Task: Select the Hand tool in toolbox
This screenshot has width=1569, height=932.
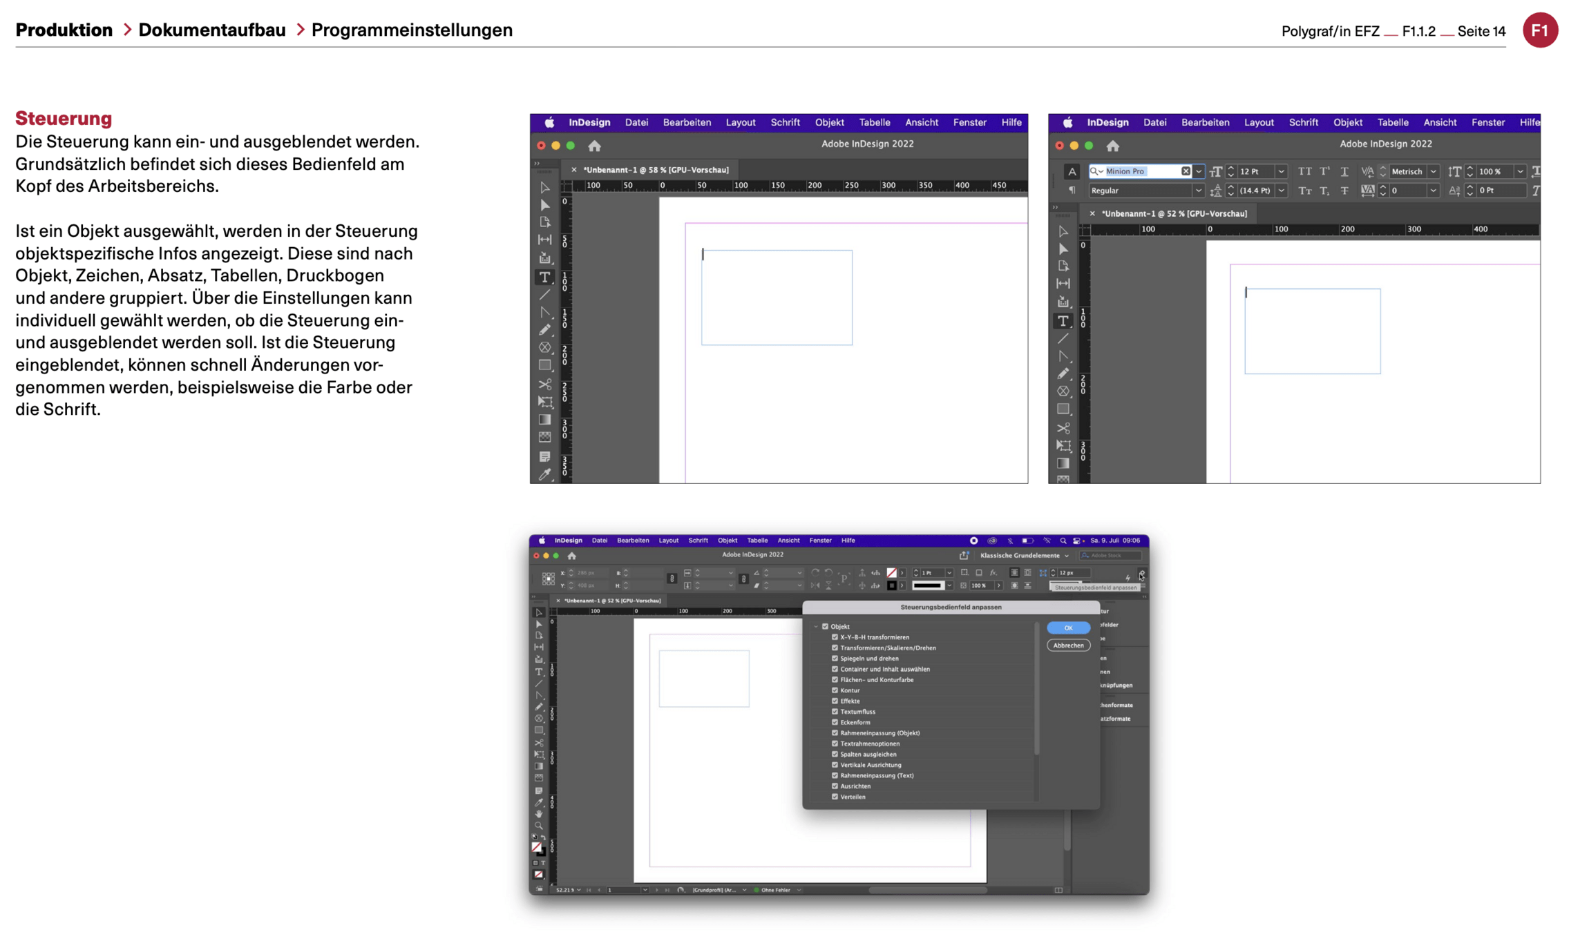Action: pos(539,814)
